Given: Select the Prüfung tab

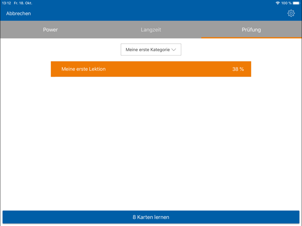Looking at the screenshot, I should pyautogui.click(x=252, y=30).
